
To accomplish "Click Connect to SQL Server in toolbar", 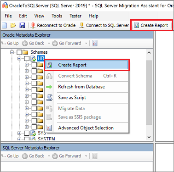I will pos(104,25).
